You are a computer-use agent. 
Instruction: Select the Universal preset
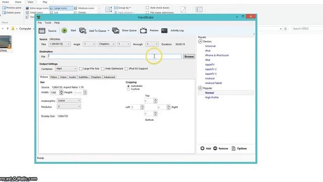coord(210,46)
